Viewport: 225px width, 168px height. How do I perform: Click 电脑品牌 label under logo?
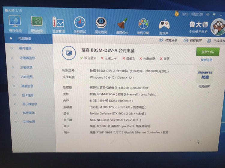point(204,86)
